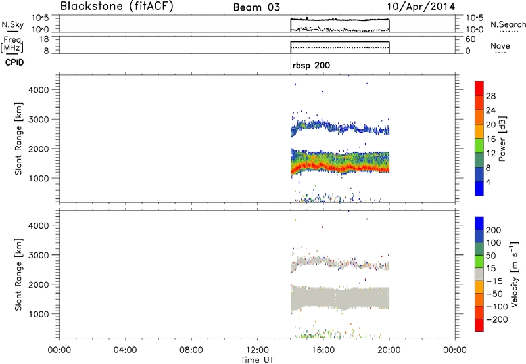
Task: Click the red high-power backscatter band in Power panel
Action: (340, 168)
